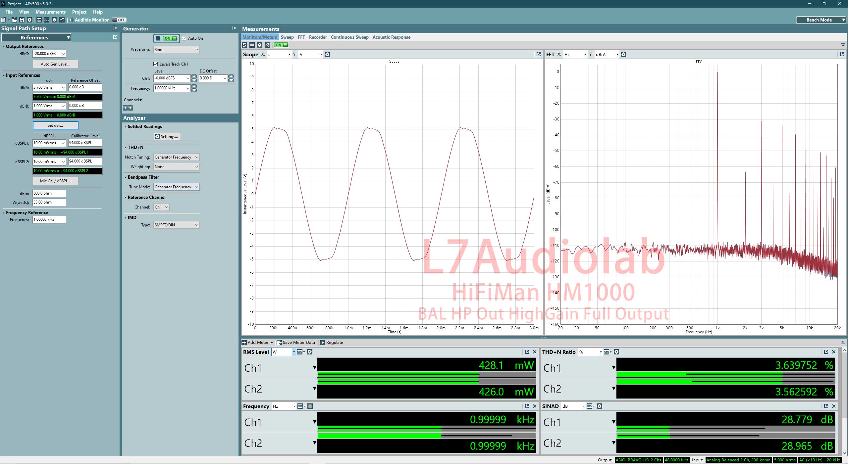
Task: Open the Measurements menu
Action: coord(50,12)
